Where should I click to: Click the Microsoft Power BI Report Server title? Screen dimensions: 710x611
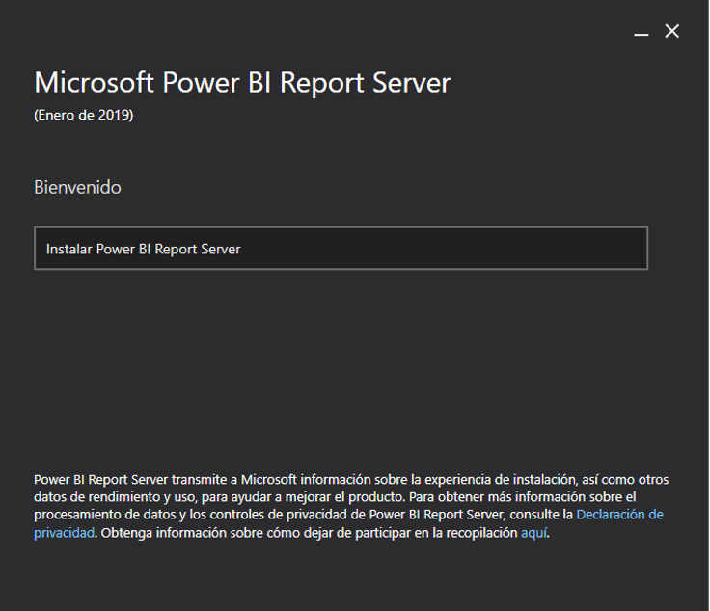pos(242,83)
